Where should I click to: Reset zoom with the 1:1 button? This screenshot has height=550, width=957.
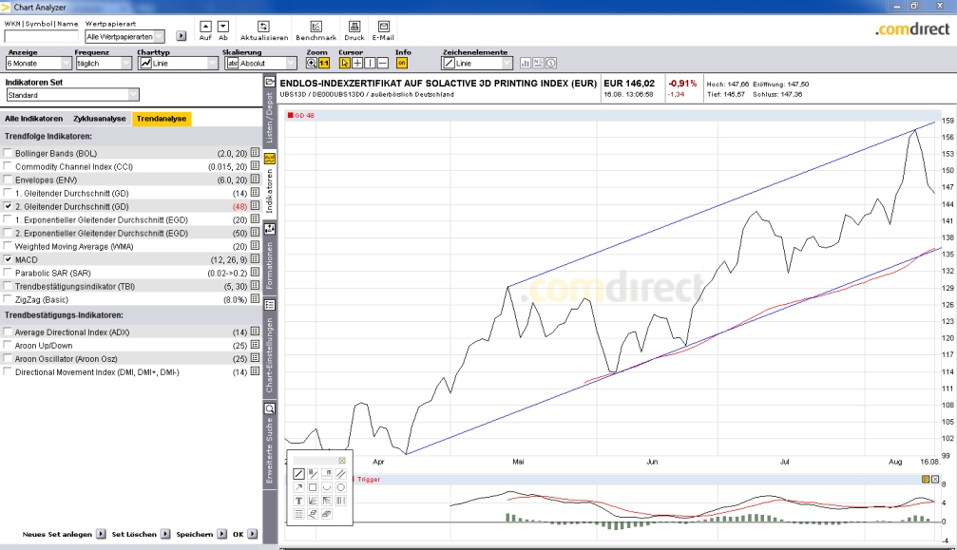(x=323, y=63)
